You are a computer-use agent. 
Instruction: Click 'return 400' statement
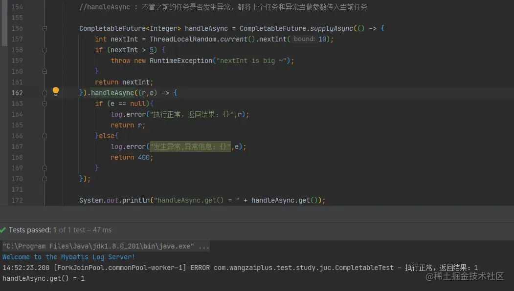point(132,157)
